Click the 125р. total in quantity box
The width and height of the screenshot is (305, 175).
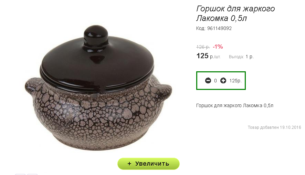[235, 81]
